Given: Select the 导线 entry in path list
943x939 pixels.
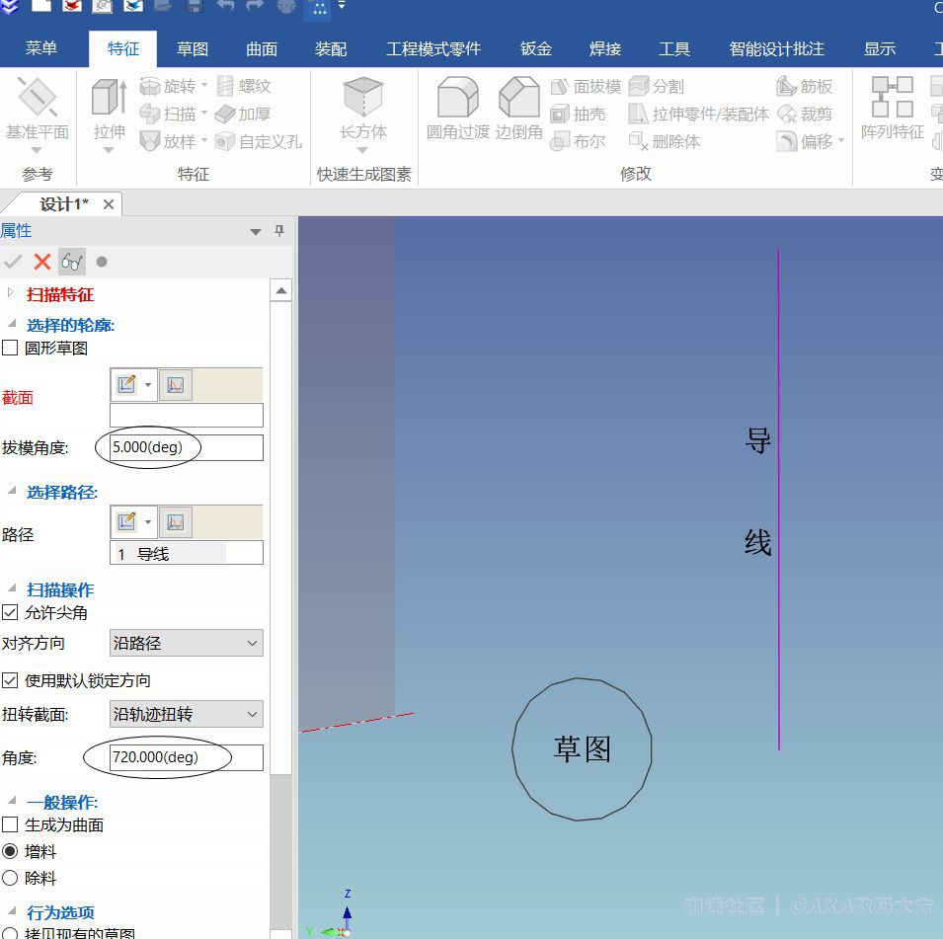Looking at the screenshot, I should click(x=171, y=553).
